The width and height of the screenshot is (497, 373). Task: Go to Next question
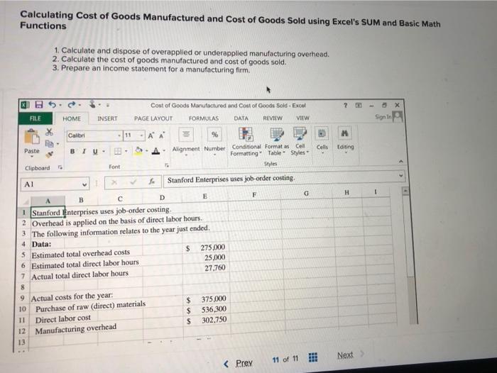350,355
